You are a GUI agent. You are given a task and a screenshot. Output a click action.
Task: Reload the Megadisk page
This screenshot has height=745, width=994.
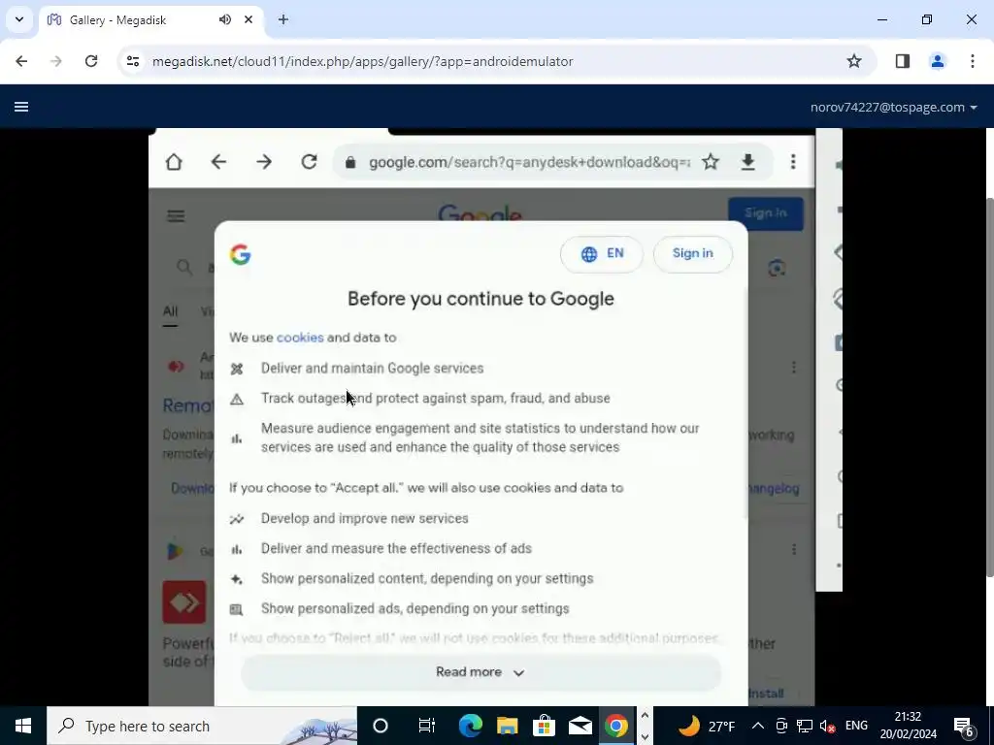click(91, 61)
